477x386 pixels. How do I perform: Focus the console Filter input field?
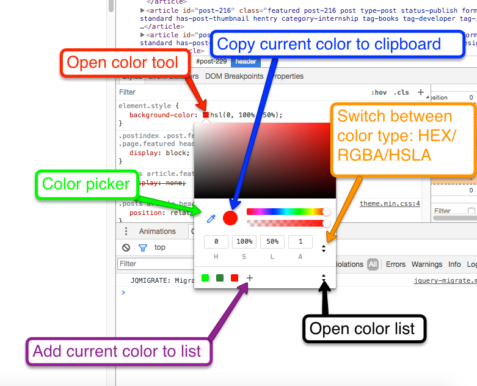click(x=156, y=264)
